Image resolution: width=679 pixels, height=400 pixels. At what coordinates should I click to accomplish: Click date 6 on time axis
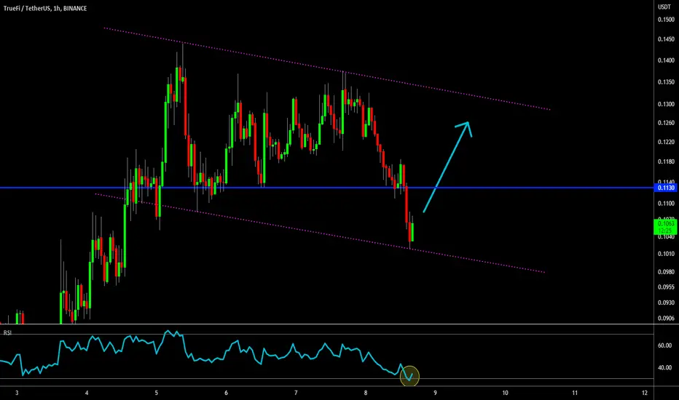(226, 393)
